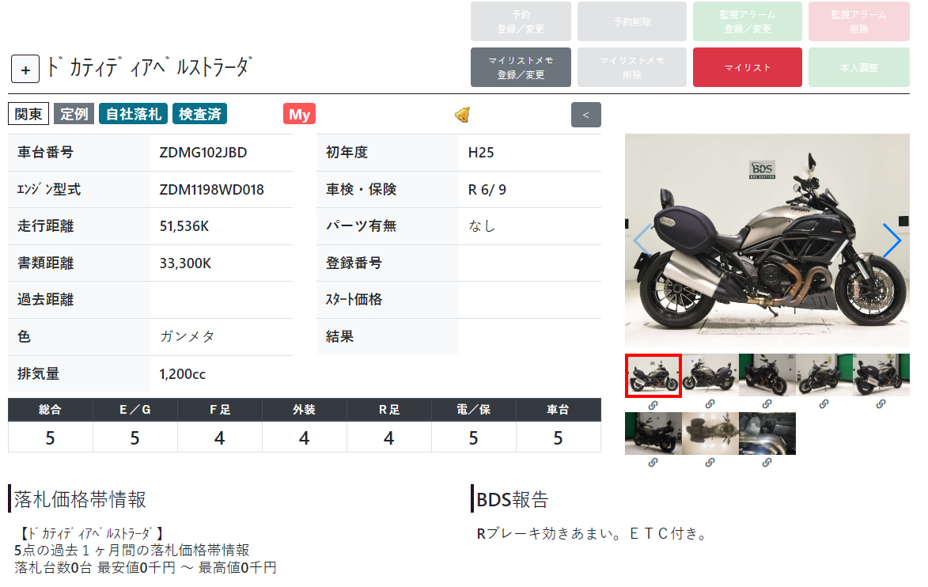Click the link icon under the front-right angle thumbnail
Image resolution: width=928 pixels, height=587 pixels.
[x=767, y=404]
